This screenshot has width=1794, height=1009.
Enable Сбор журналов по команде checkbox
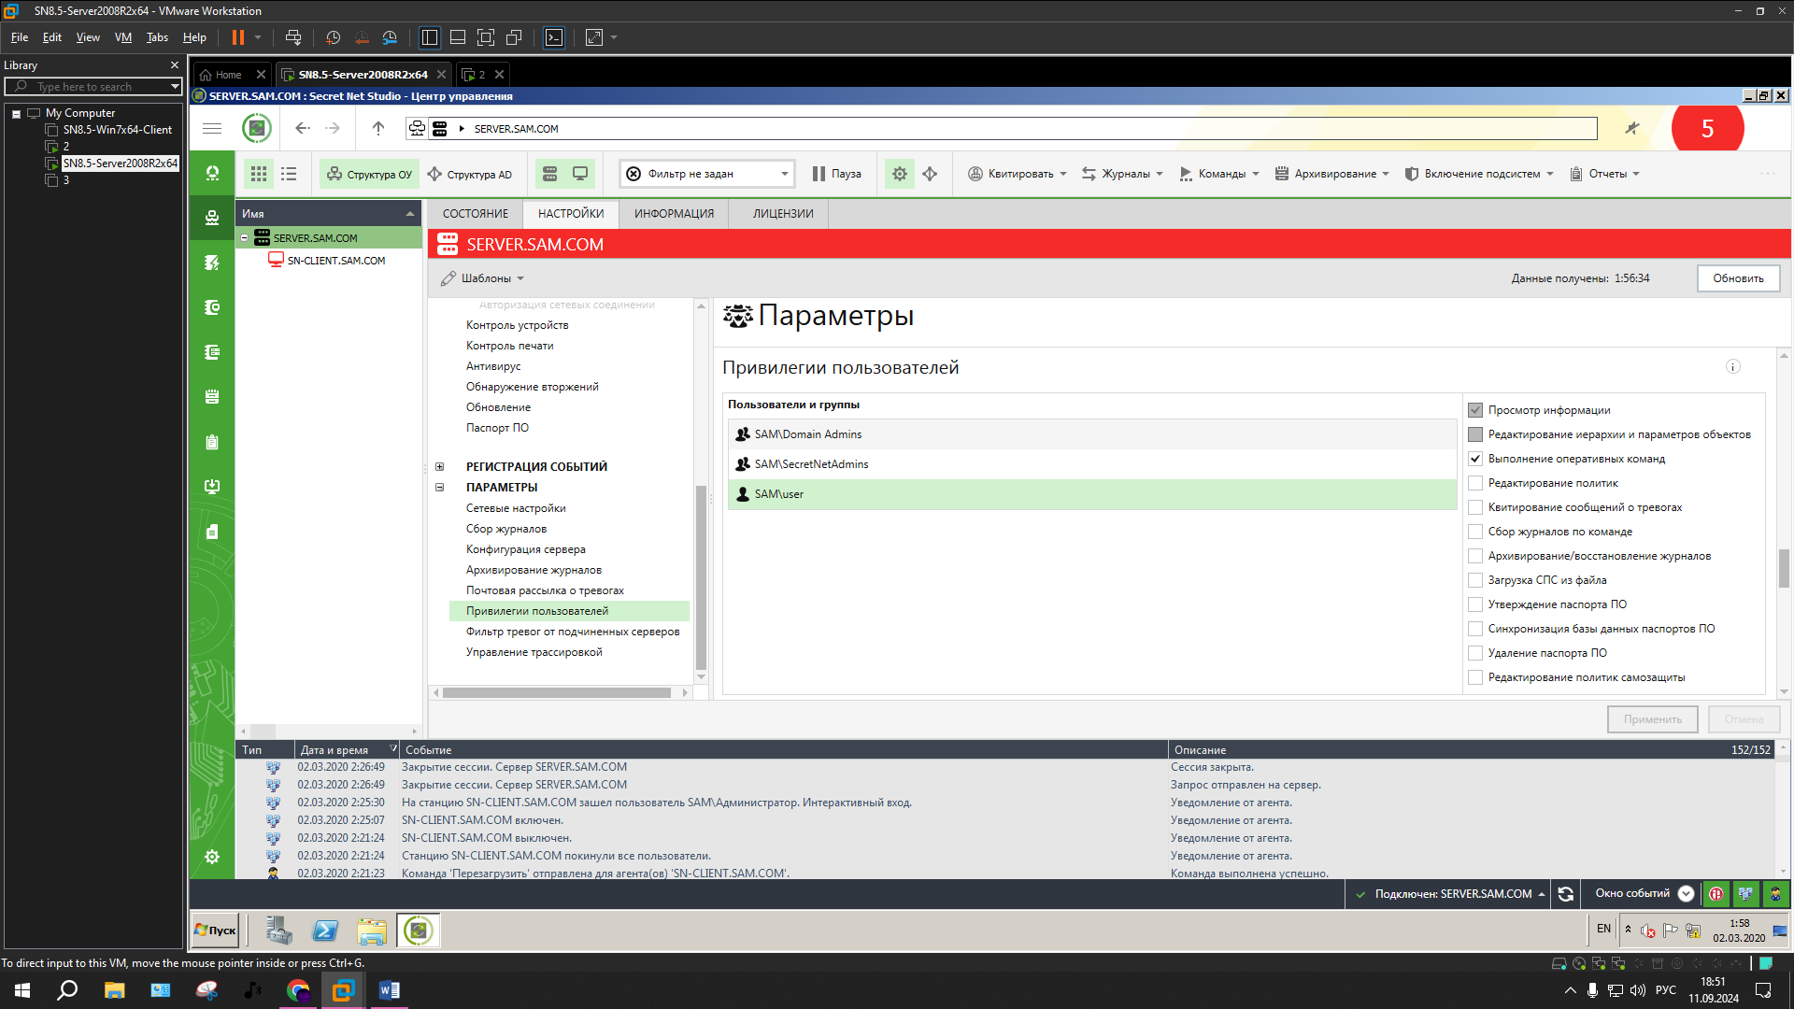1475,532
